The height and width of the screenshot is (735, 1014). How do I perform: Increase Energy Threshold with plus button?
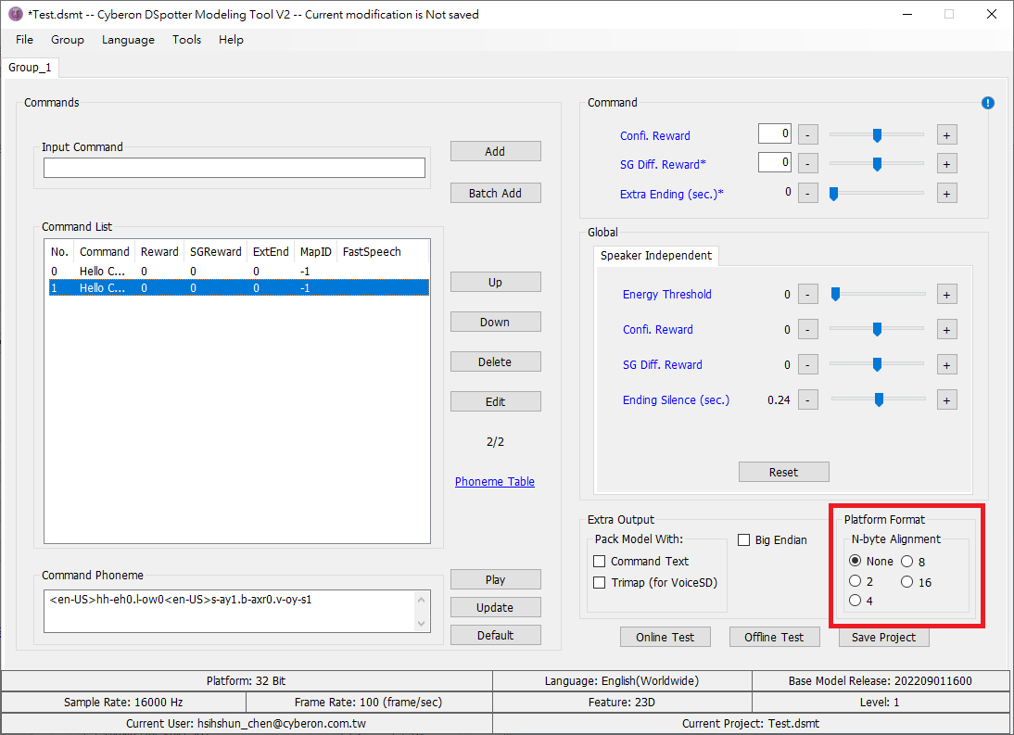coord(946,295)
